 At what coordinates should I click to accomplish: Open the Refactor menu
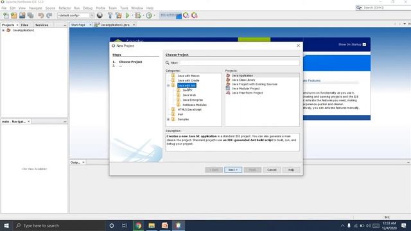click(x=65, y=8)
